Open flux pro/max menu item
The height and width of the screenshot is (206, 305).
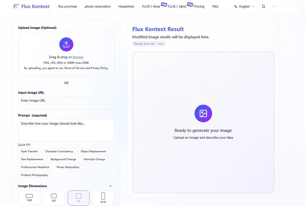pyautogui.click(x=67, y=6)
